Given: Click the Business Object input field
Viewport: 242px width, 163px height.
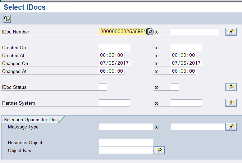Looking at the screenshot, I should (126, 142).
